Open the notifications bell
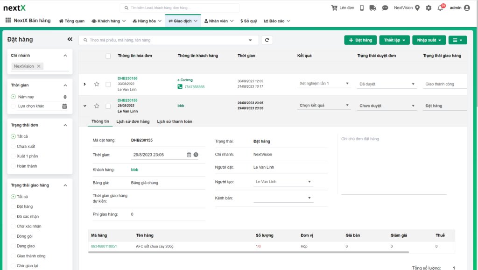The width and height of the screenshot is (478, 270). coord(440,8)
